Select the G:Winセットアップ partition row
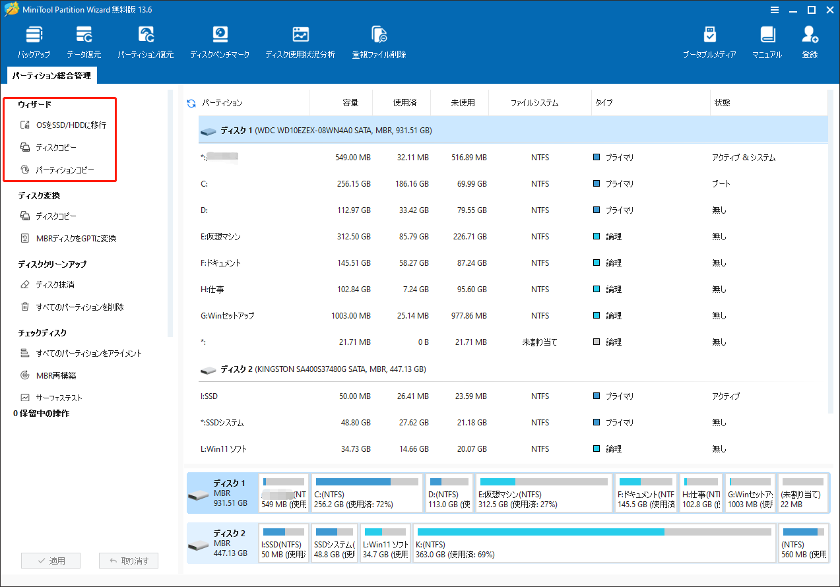This screenshot has height=587, width=840. pos(513,316)
